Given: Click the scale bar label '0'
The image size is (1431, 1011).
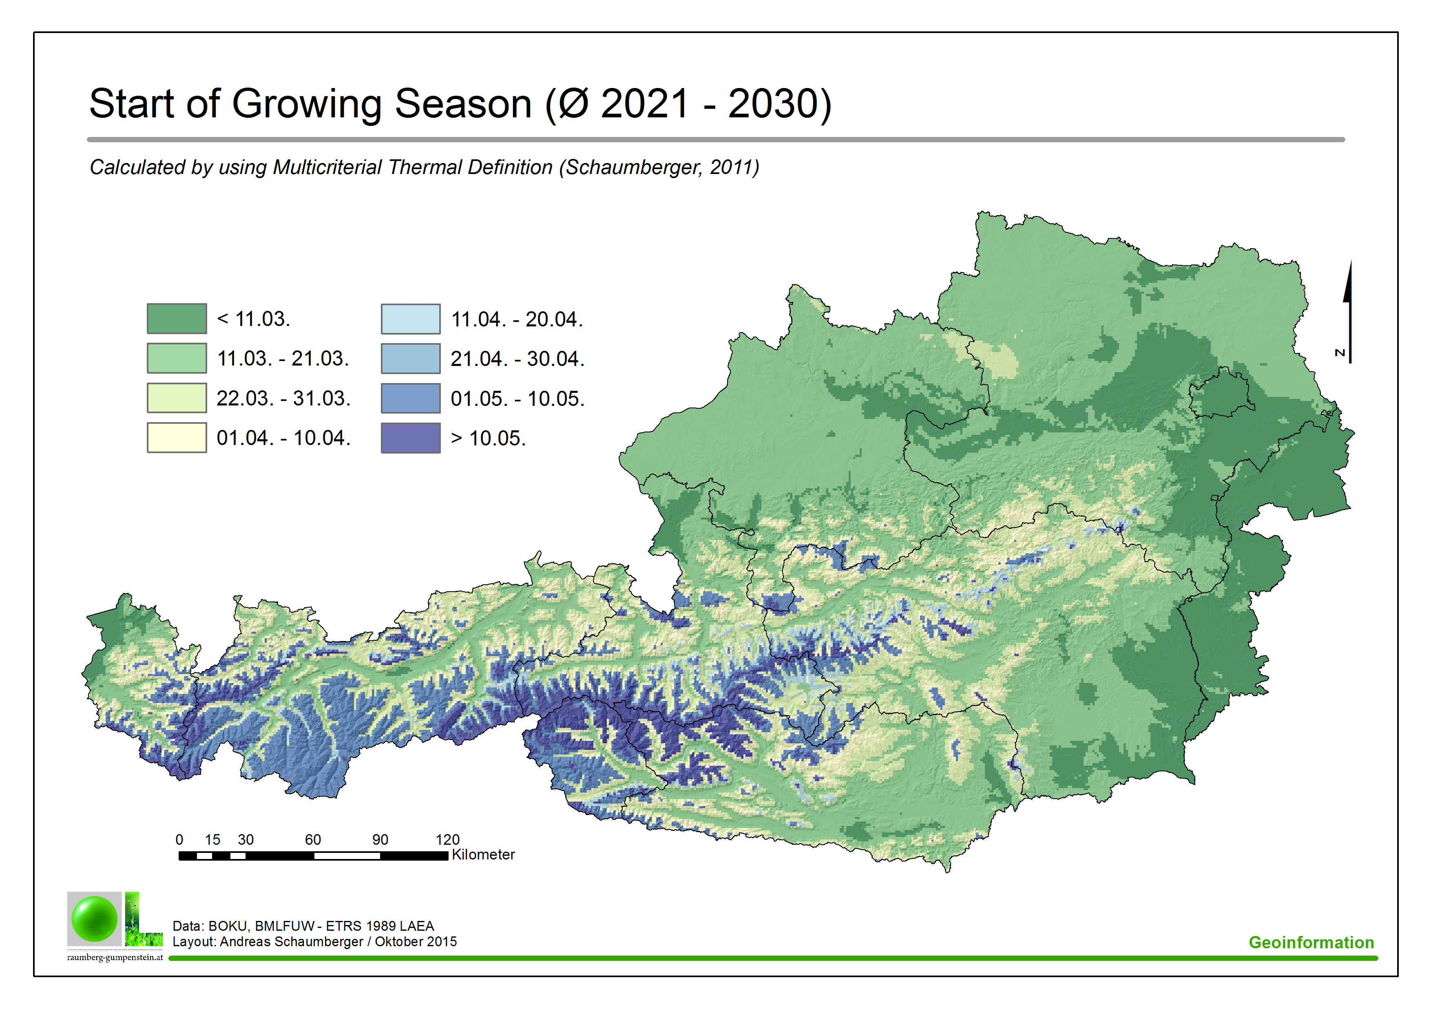Looking at the screenshot, I should [179, 840].
